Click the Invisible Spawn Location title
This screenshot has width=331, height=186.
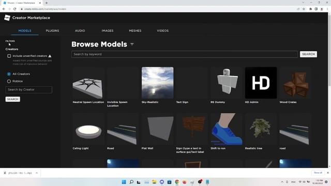(x=117, y=104)
